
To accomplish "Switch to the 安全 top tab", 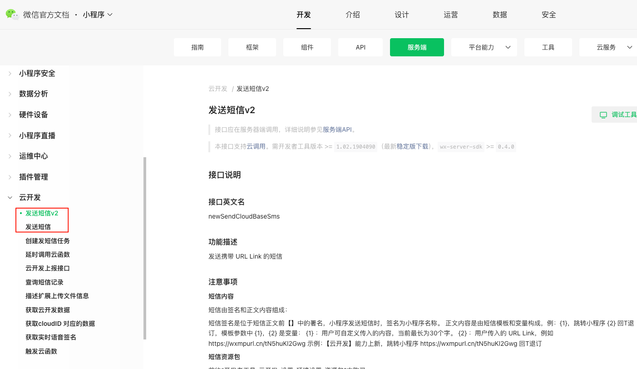I will 549,15.
